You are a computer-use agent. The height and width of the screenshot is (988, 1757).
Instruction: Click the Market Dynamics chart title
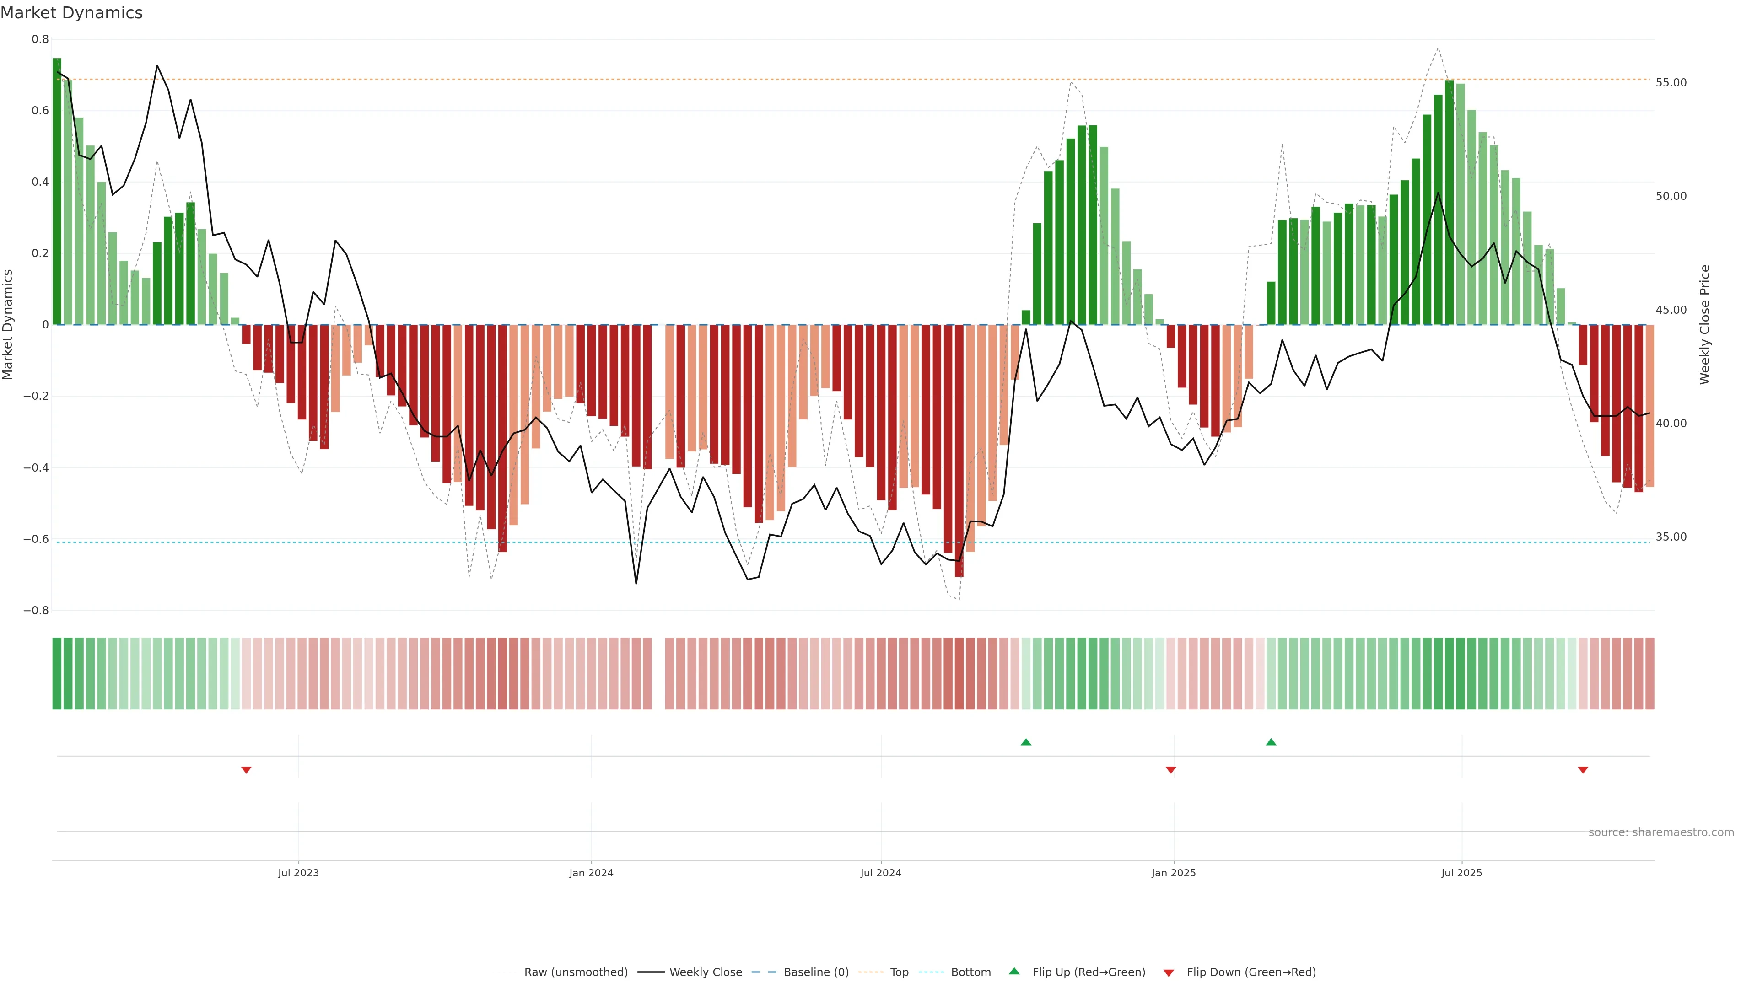72,13
